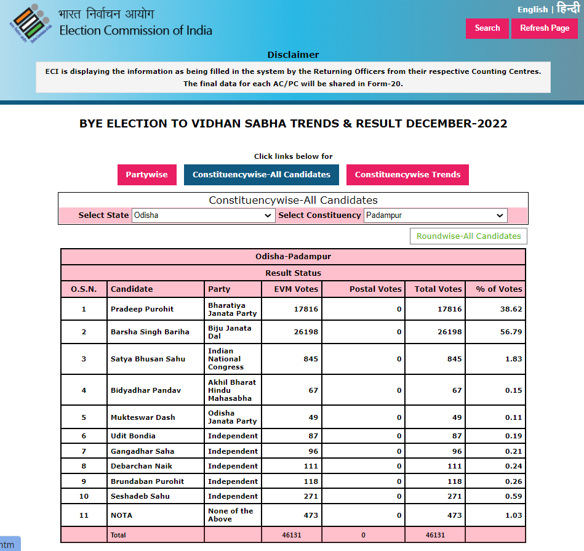Image resolution: width=584 pixels, height=551 pixels.
Task: Click the 56.79 vote percentage value
Action: coord(511,332)
